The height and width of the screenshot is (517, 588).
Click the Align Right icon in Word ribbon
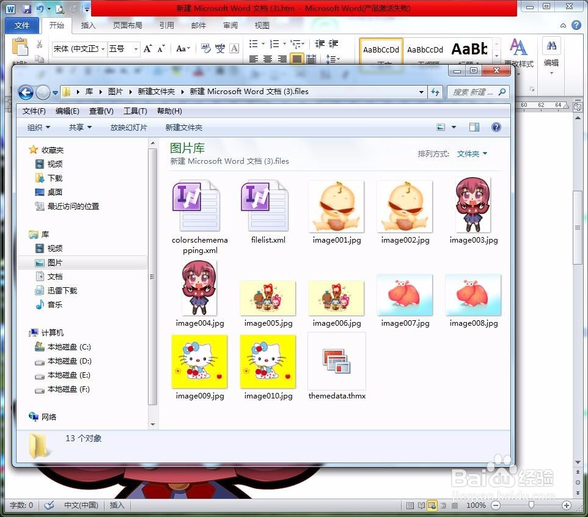point(282,59)
